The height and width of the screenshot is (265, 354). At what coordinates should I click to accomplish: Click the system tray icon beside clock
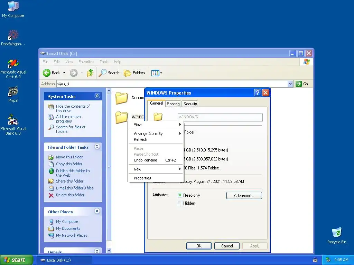(x=328, y=260)
